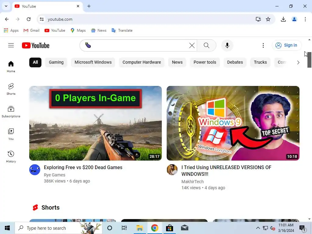Open title I Tried Using UNRELEASED VERSIONS OF WINDOWS
312x234 pixels.
click(226, 171)
